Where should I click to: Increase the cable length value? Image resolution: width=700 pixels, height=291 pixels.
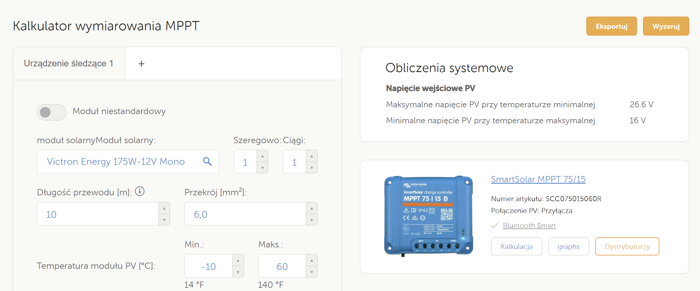pos(164,208)
